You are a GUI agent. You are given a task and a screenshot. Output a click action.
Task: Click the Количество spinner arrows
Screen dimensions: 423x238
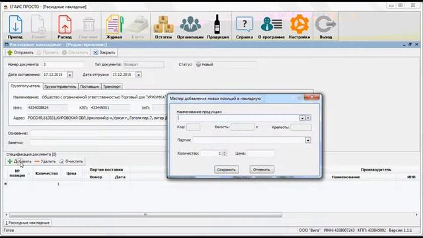pos(224,153)
